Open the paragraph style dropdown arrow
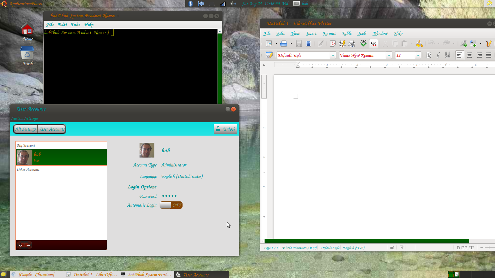This screenshot has height=278, width=495. point(333,55)
